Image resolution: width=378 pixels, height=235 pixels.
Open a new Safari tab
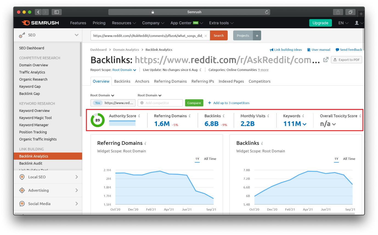361,13
